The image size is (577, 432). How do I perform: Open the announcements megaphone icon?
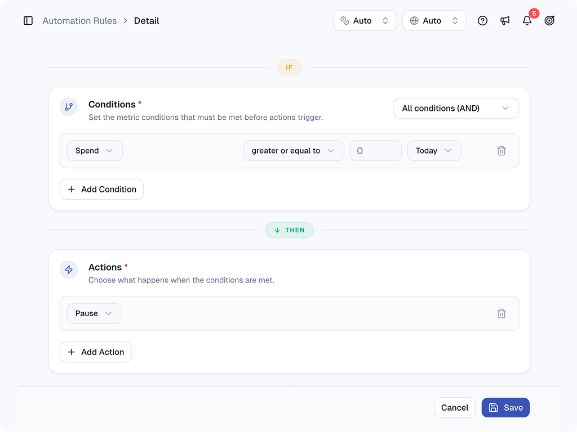505,21
